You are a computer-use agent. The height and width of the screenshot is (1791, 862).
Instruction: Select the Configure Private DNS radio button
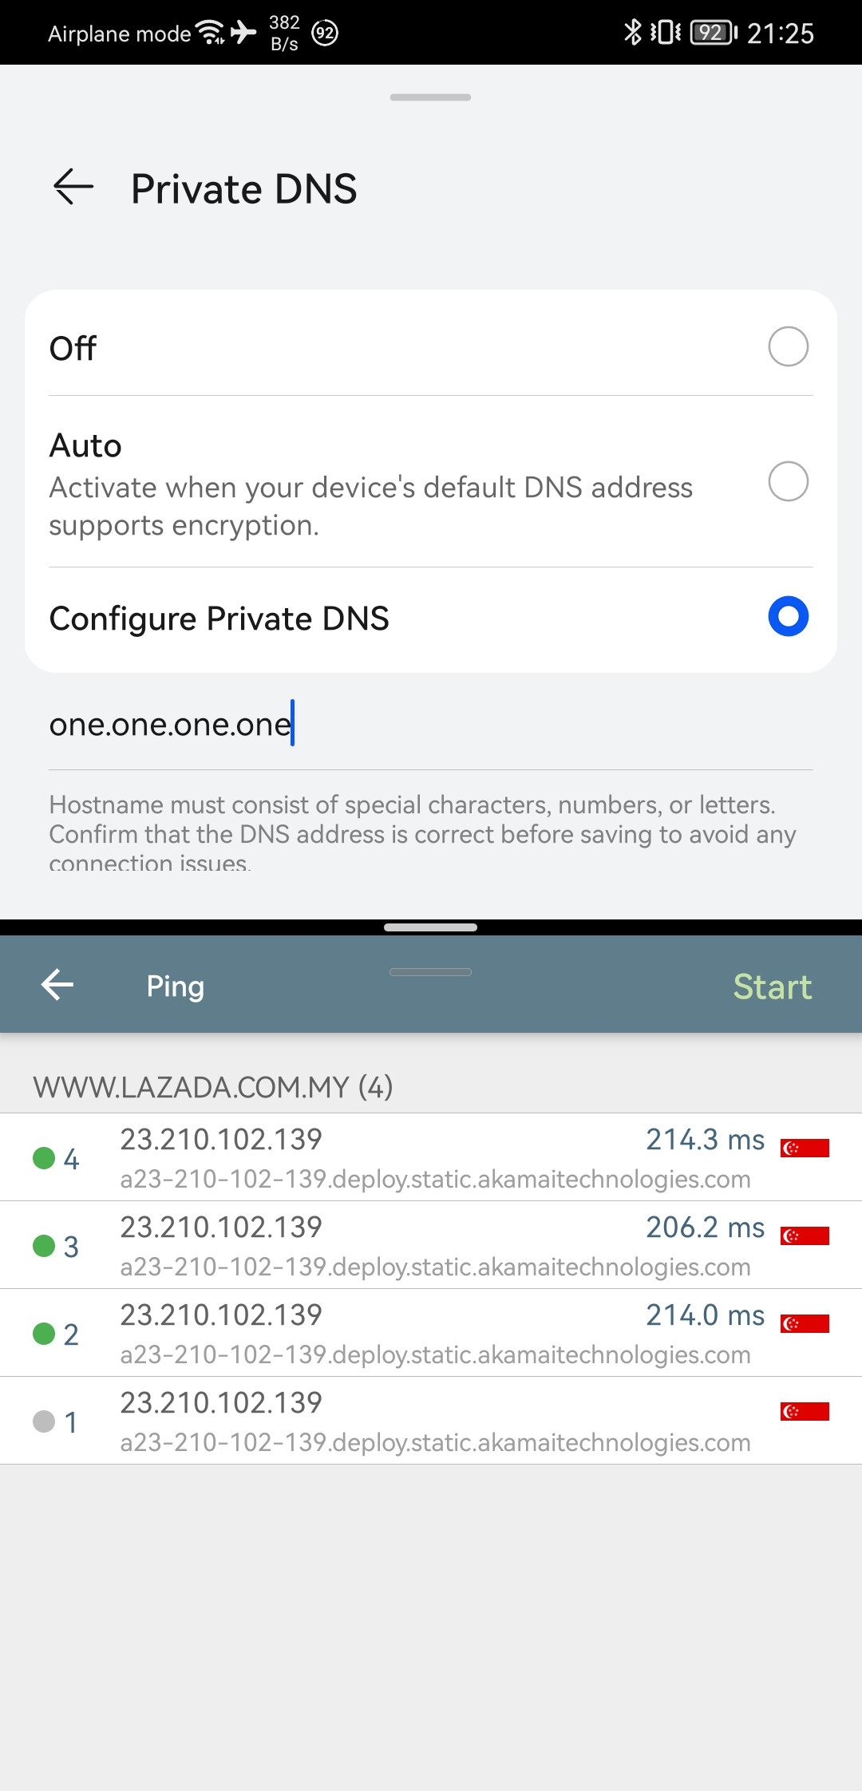788,616
